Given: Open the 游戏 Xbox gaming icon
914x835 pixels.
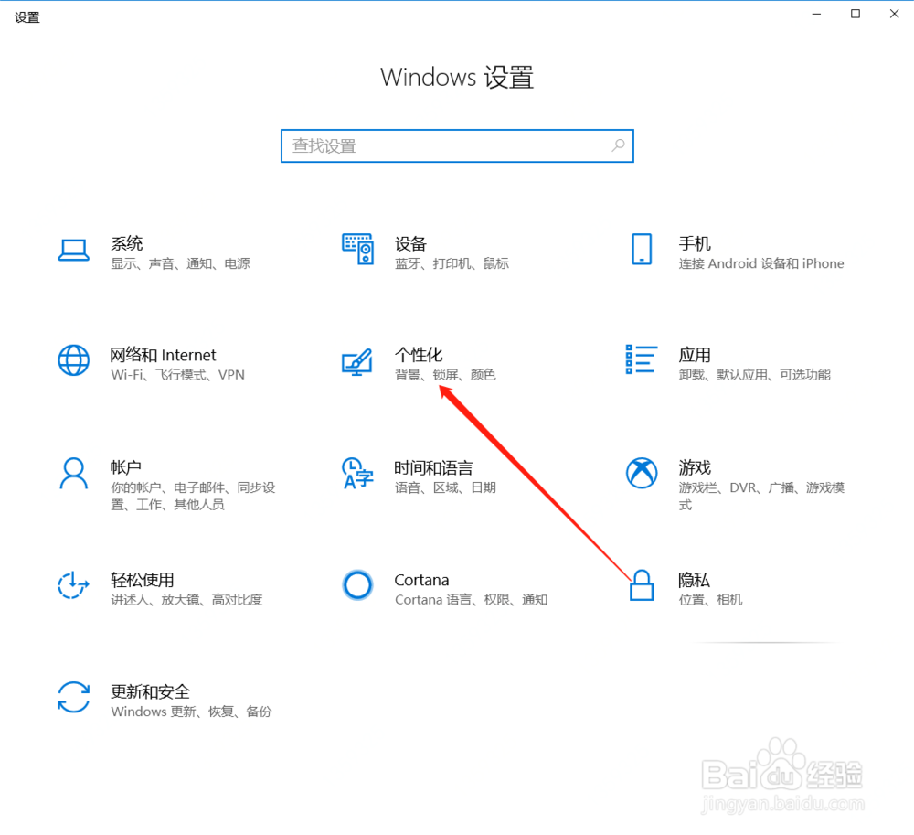Looking at the screenshot, I should point(641,473).
